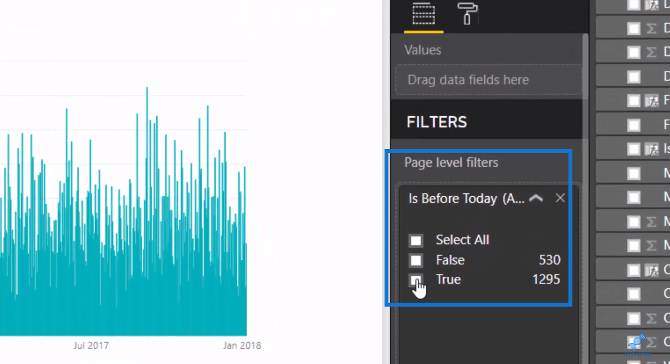The width and height of the screenshot is (670, 364).
Task: Select the 'Is Before Today' filter title
Action: click(x=466, y=198)
